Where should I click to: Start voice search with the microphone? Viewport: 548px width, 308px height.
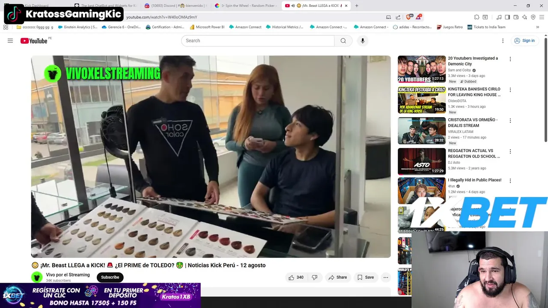(363, 41)
